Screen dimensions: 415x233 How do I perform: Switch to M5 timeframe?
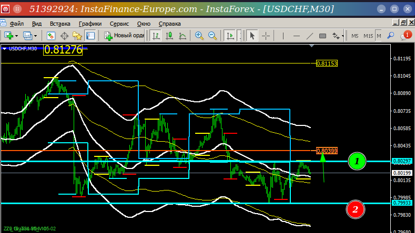click(355, 36)
